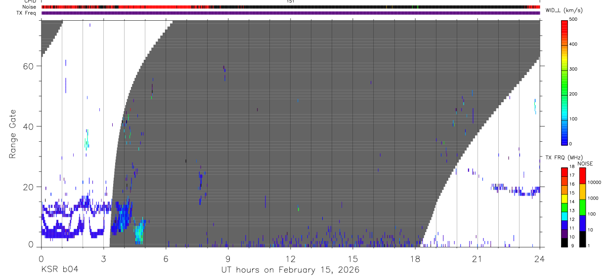The height and width of the screenshot is (280, 607).
Task: Click the 'Range Gate' vertical axis title
Action: [13, 134]
